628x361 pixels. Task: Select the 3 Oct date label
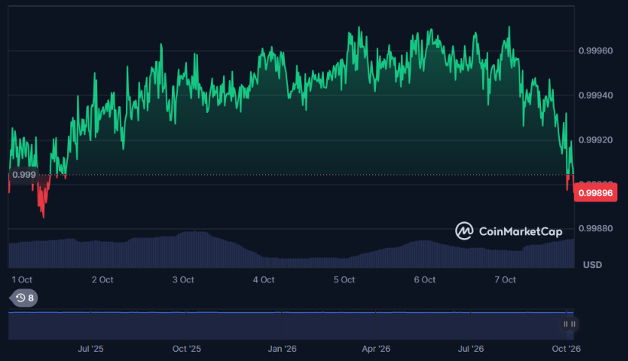point(183,280)
